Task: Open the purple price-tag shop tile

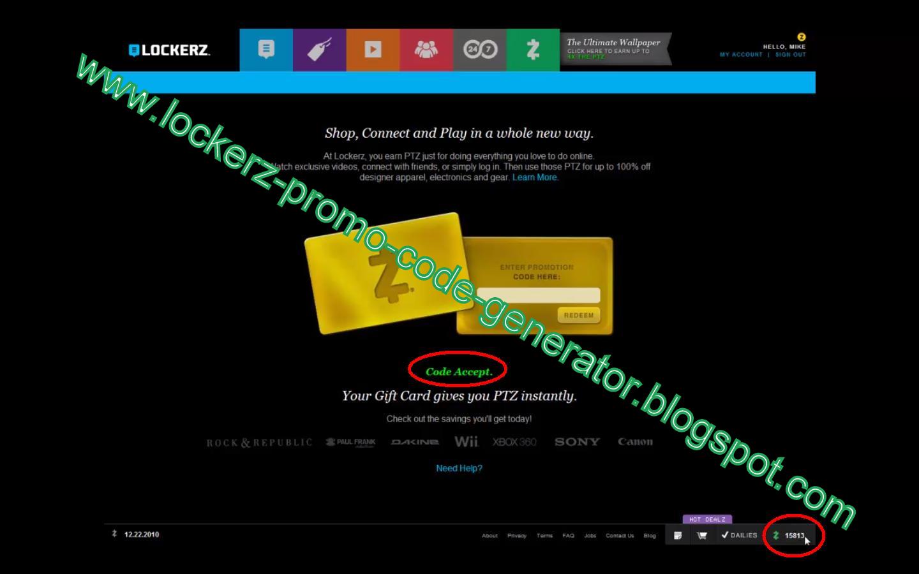Action: 320,50
